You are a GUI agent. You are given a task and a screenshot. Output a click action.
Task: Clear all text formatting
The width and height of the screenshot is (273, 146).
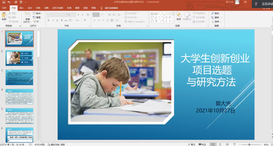(88, 15)
